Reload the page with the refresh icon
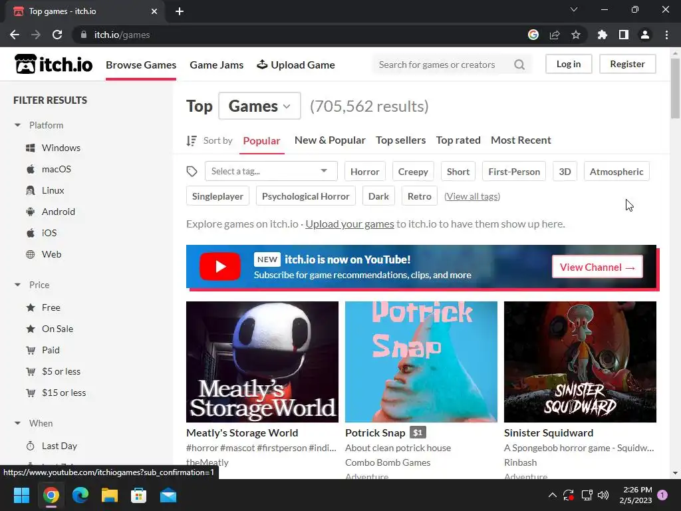681x511 pixels. point(57,35)
